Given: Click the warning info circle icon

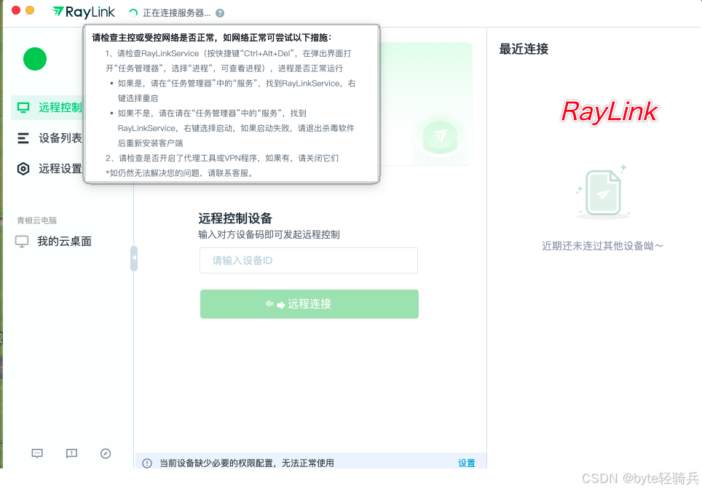Looking at the screenshot, I should tap(147, 463).
